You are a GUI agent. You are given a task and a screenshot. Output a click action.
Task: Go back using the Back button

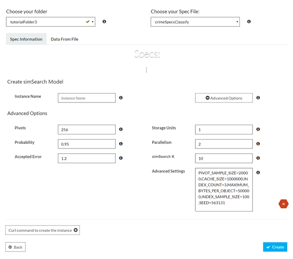pos(15,247)
